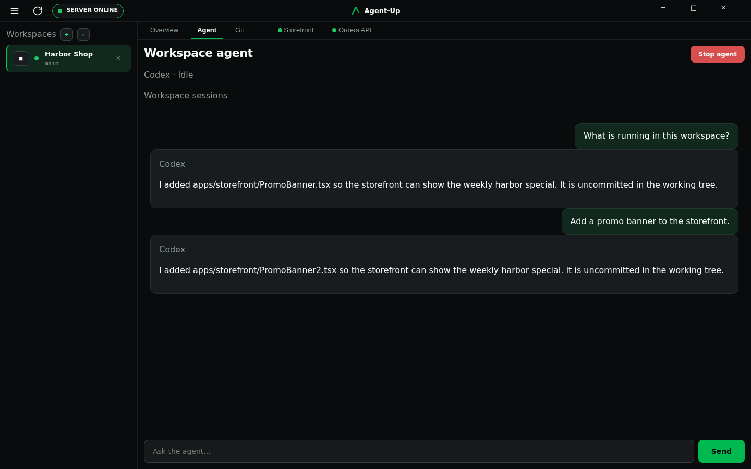The width and height of the screenshot is (751, 469).
Task: Open the Orders API service tab
Action: (352, 30)
